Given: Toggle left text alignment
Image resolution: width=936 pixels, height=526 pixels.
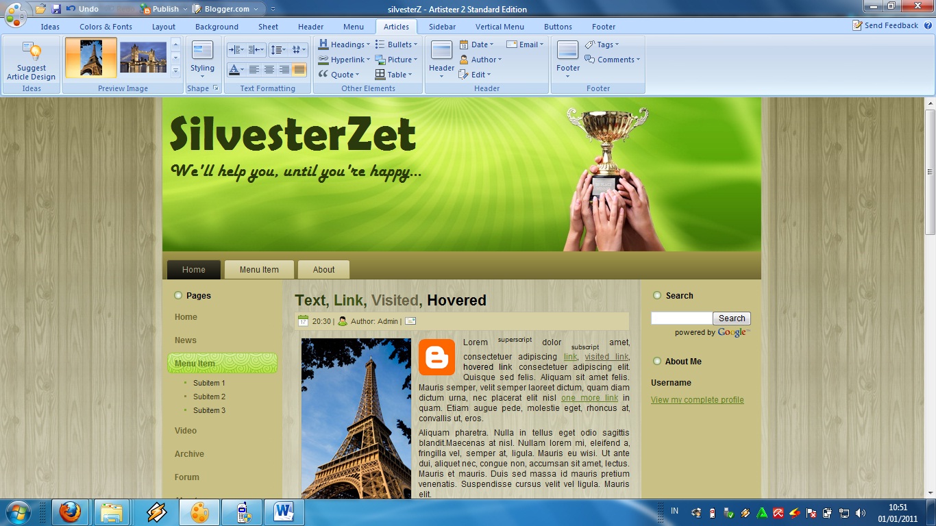Looking at the screenshot, I should point(254,68).
